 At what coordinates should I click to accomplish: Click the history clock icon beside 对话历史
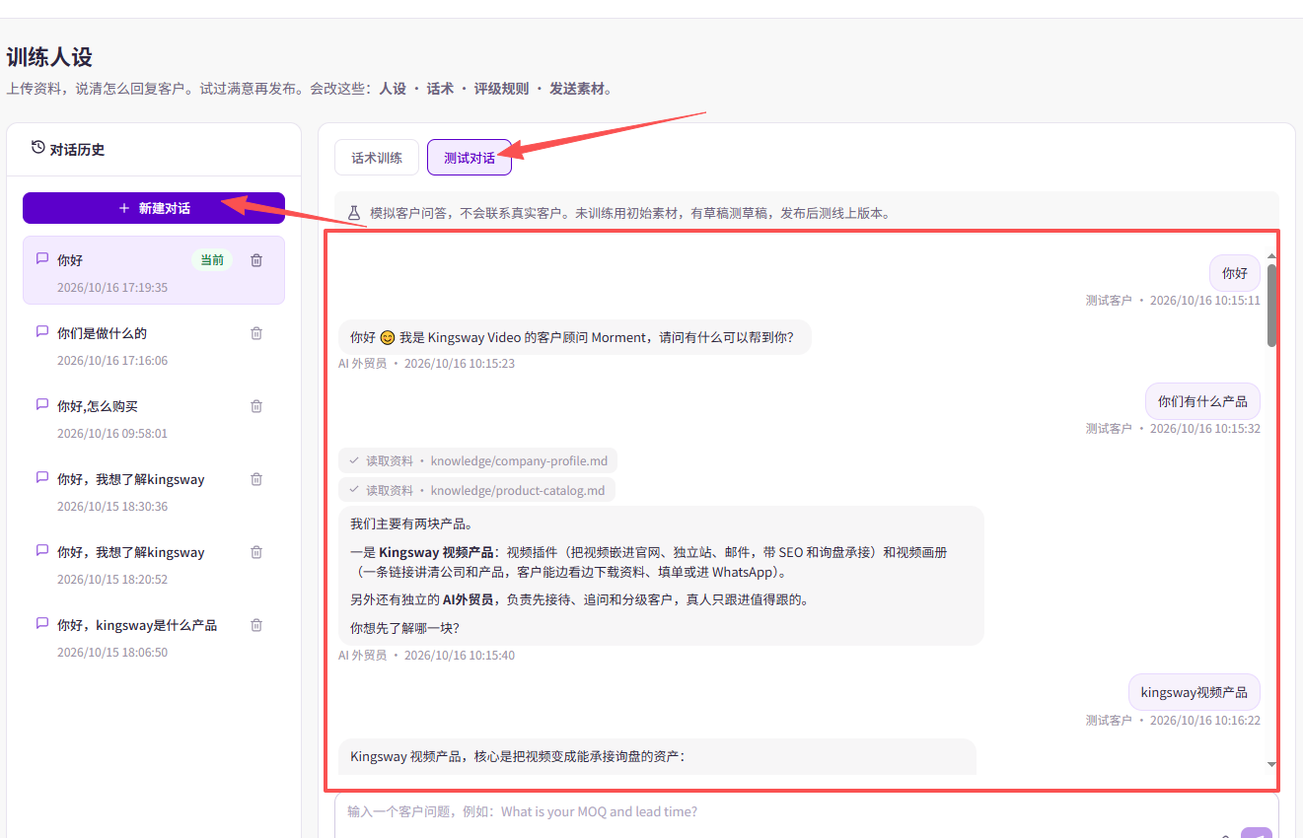click(37, 148)
